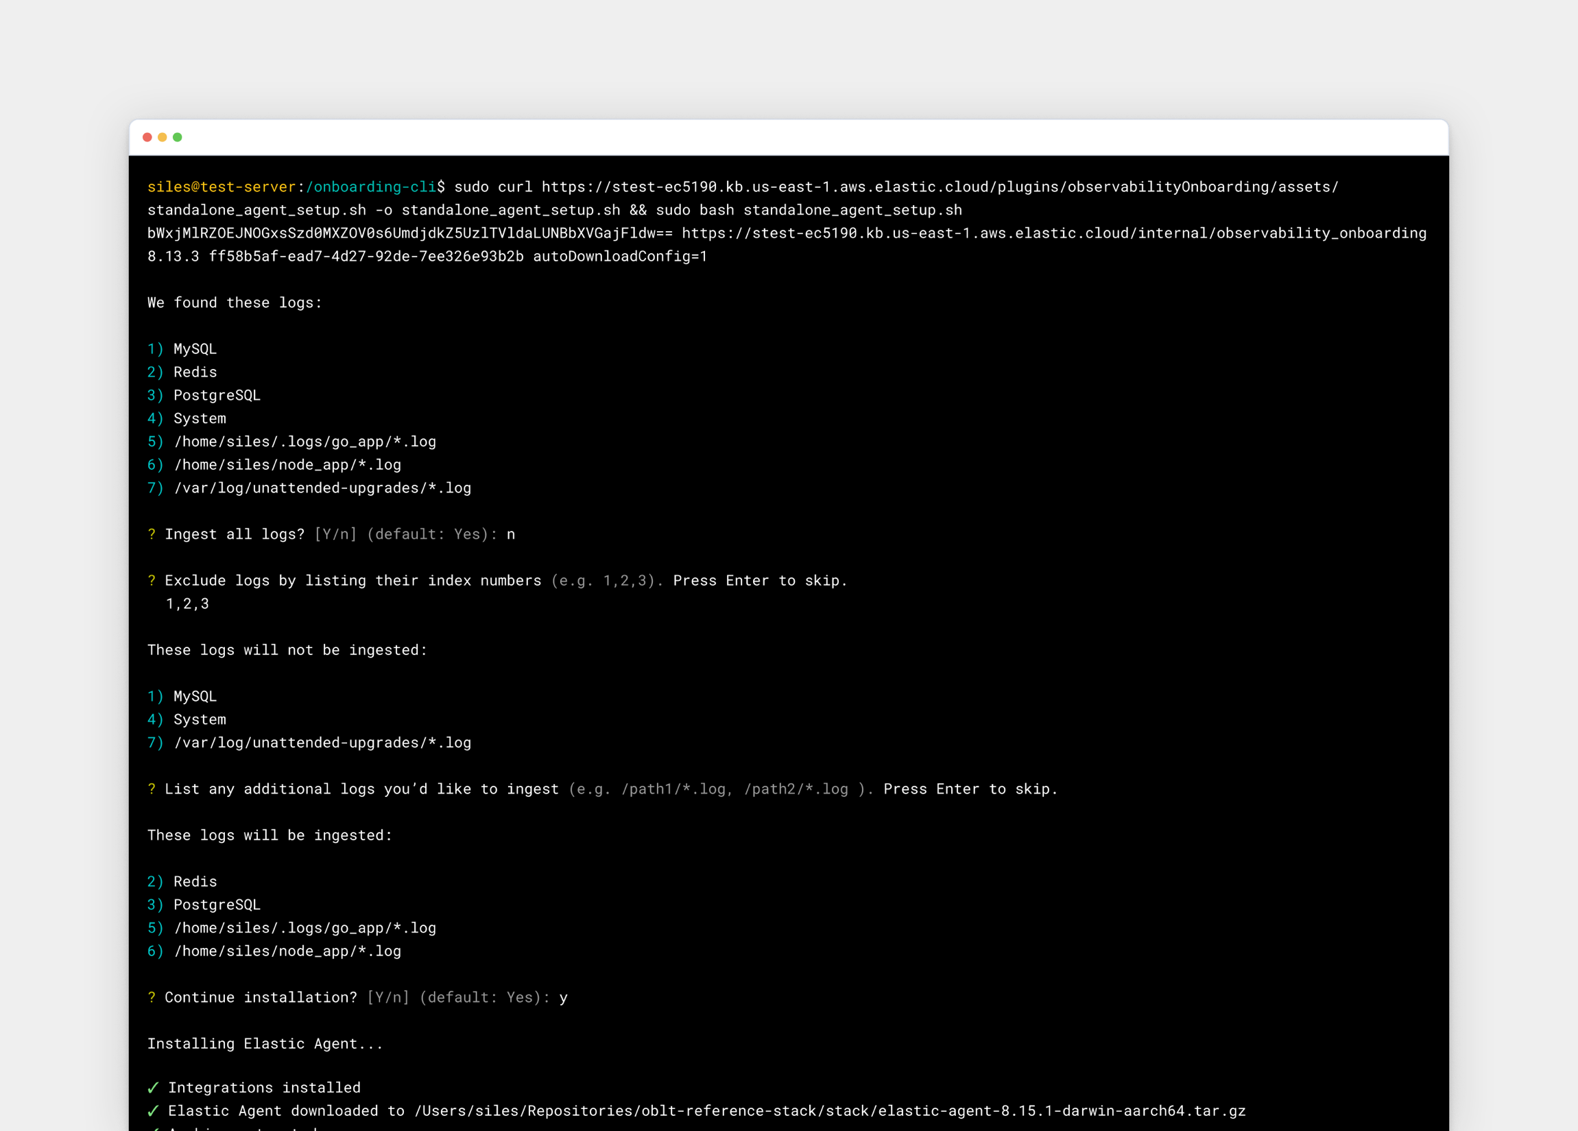The image size is (1578, 1131).
Task: Click /var/log/unattended-upgrades entry under not ingested
Action: (x=322, y=743)
